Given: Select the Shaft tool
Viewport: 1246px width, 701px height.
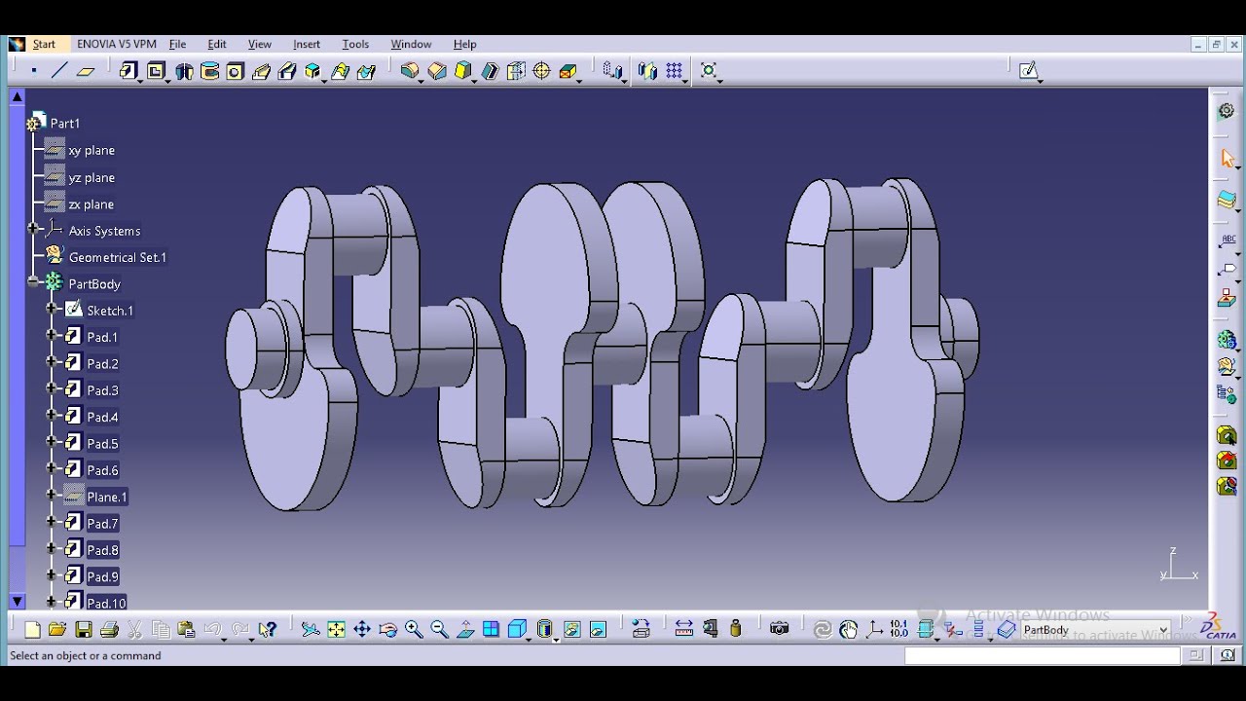Looking at the screenshot, I should point(183,70).
